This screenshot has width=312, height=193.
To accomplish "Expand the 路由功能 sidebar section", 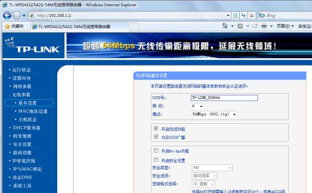I will (22, 152).
